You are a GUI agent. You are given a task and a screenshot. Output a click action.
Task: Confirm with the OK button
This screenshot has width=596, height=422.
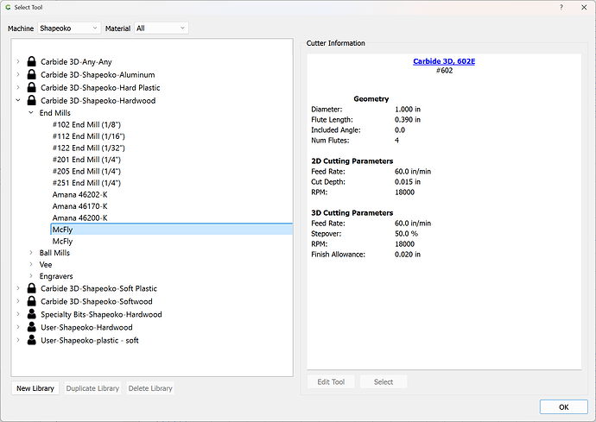pos(564,406)
